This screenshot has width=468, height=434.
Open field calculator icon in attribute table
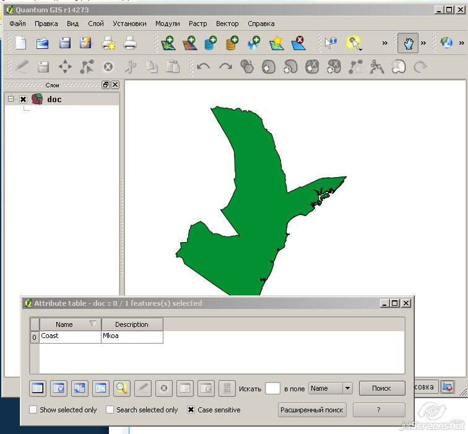pos(227,388)
